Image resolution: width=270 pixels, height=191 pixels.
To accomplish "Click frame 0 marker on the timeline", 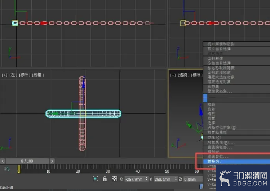I will coord(19,169).
